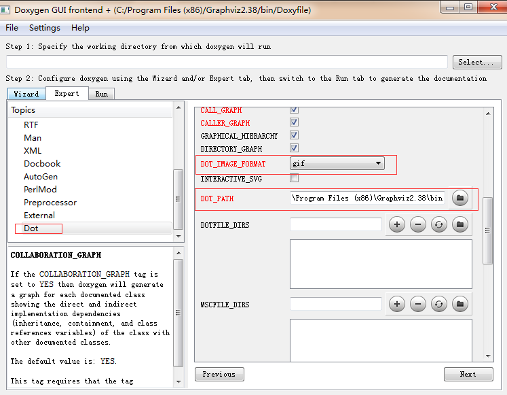Minimize the Doxygen window
Image resolution: width=507 pixels, height=395 pixels.
[x=450, y=7]
